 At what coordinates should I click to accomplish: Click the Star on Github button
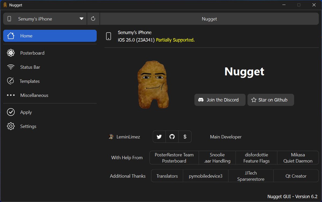(x=271, y=100)
